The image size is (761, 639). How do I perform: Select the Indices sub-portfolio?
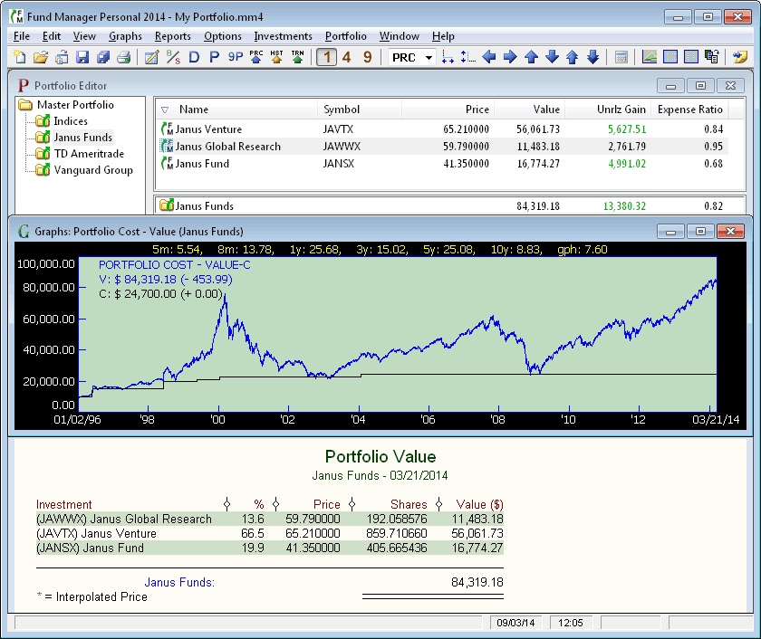[62, 121]
